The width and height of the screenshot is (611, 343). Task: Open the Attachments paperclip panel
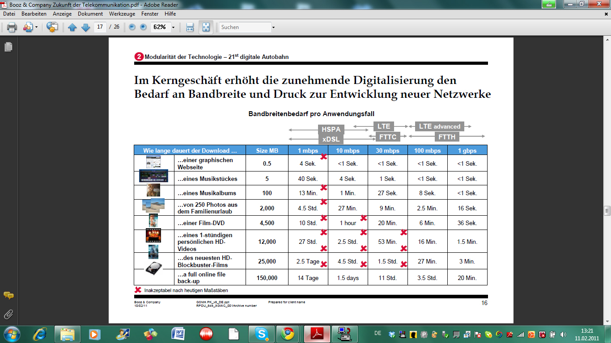[8, 314]
